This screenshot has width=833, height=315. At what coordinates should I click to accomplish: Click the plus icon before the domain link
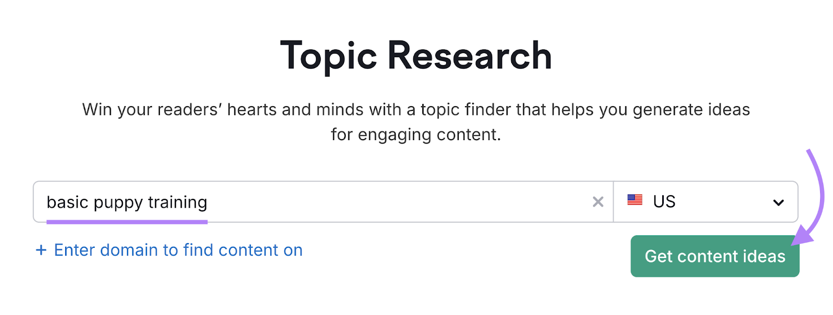pyautogui.click(x=41, y=250)
